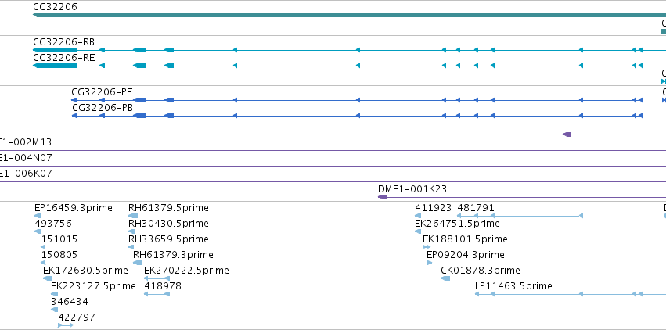
Task: Select EST 151015 label
Action: (x=59, y=239)
